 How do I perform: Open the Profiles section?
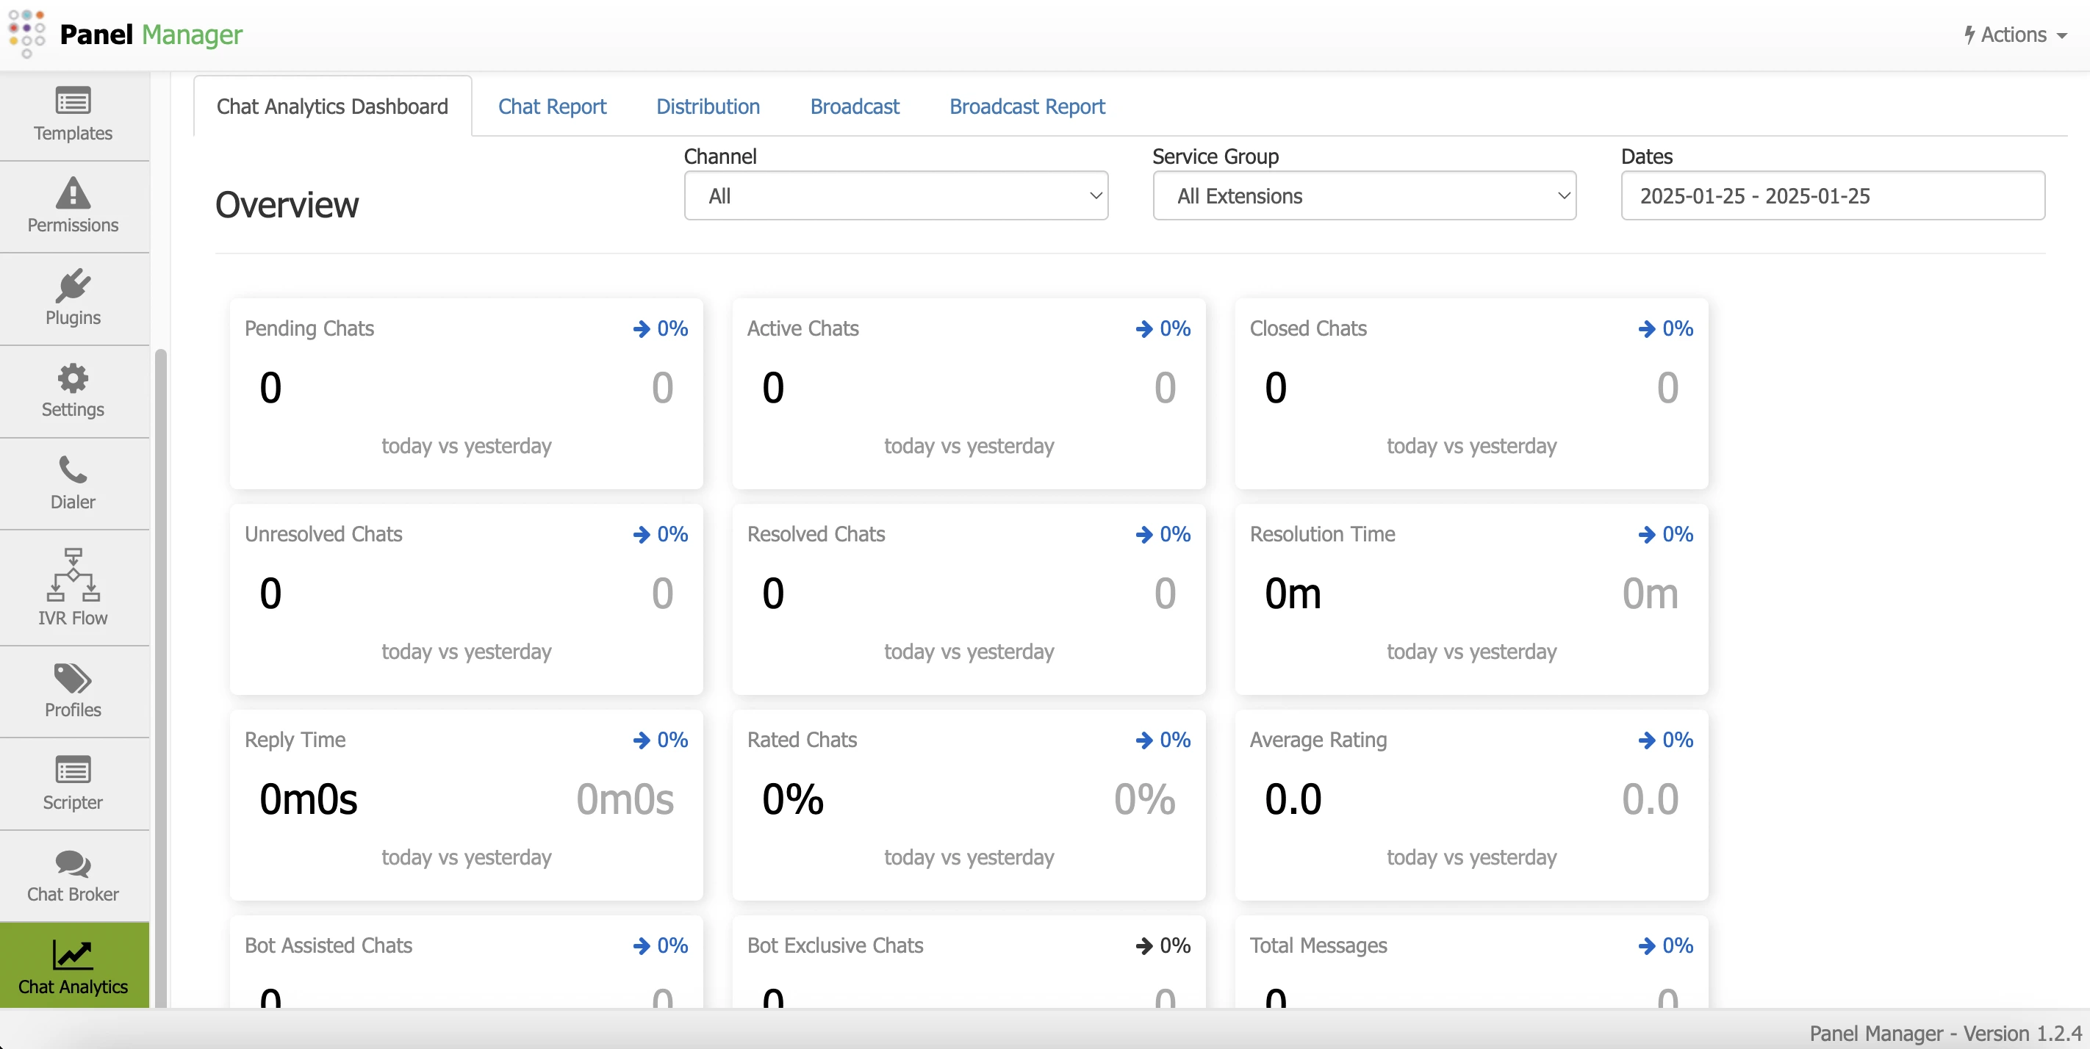(x=72, y=690)
